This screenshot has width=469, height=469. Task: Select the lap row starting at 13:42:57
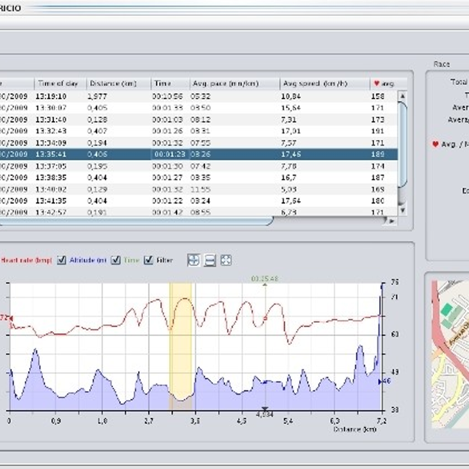click(x=199, y=212)
